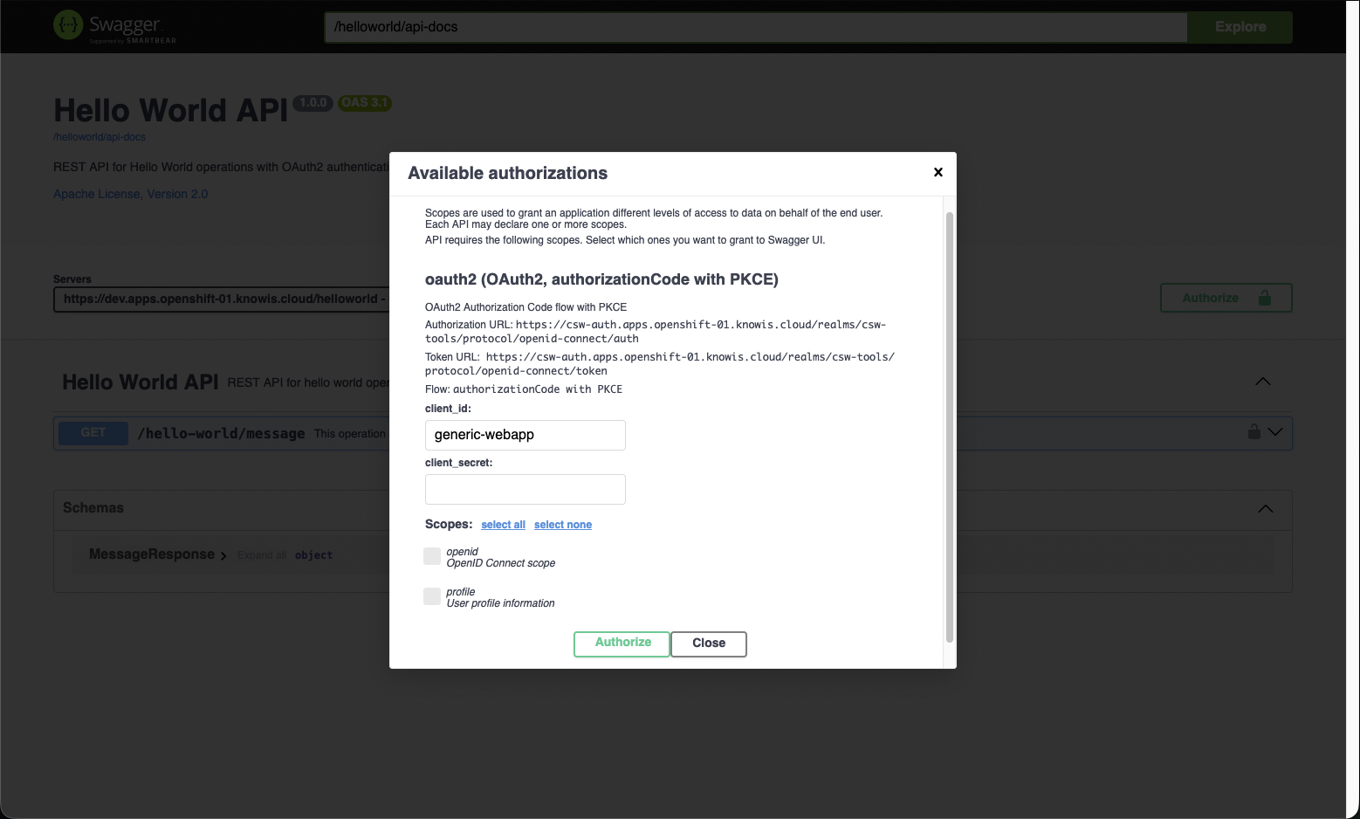Enable the openid scope checkbox
1360x819 pixels.
pos(432,556)
